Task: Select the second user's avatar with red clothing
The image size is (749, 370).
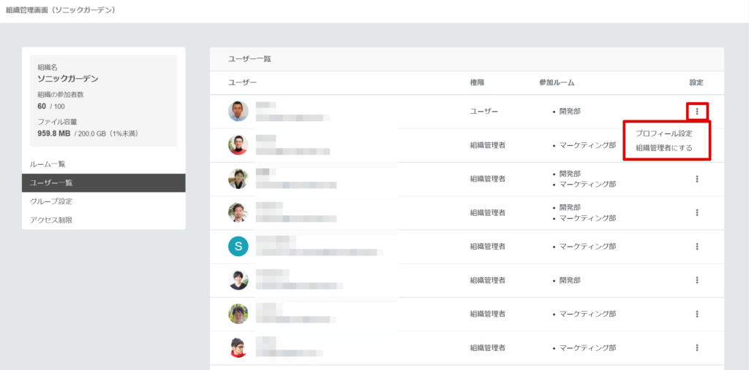Action: pos(238,145)
